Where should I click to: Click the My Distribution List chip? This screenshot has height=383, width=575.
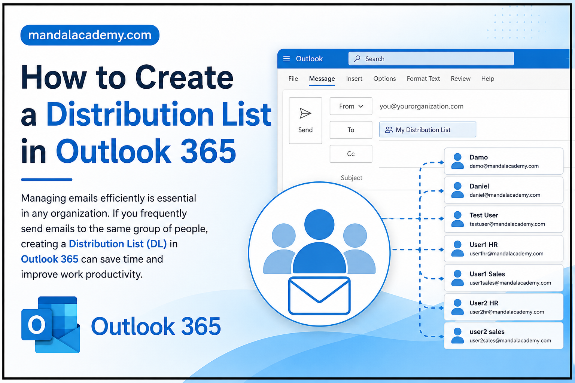pos(428,129)
